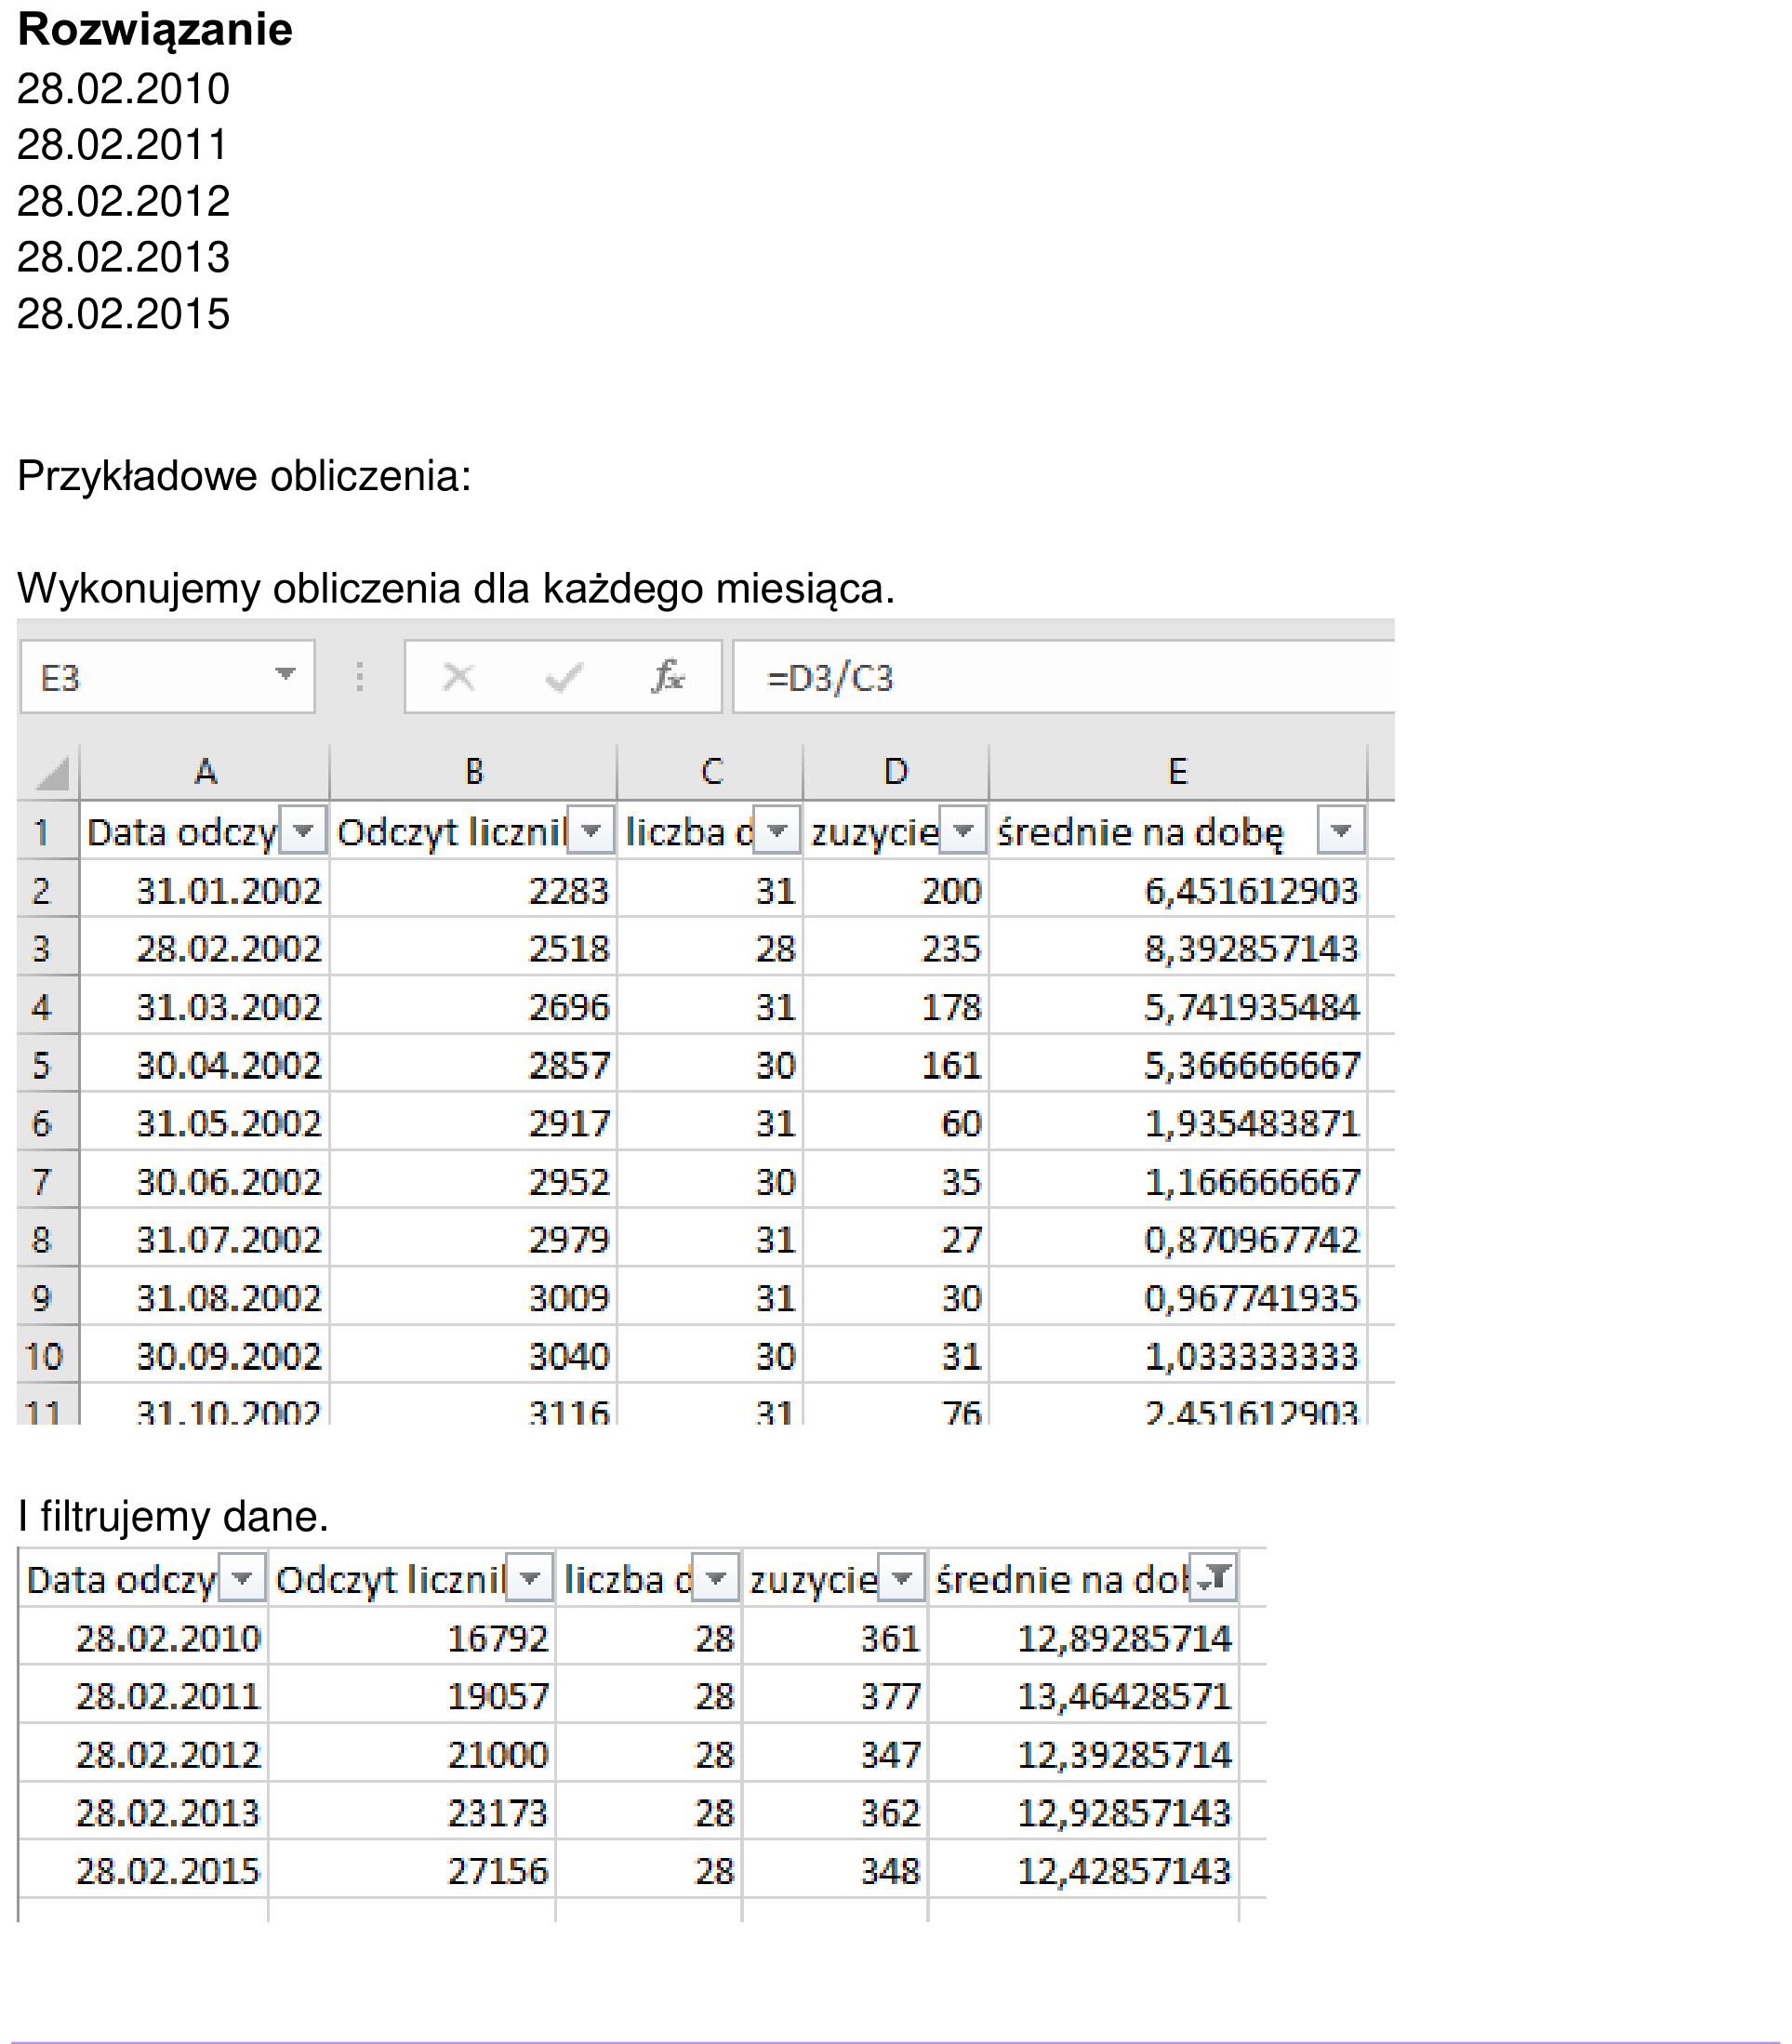The width and height of the screenshot is (1792, 2044).
Task: Click the text Przykładowe obliczenia:
Action: coord(244,476)
